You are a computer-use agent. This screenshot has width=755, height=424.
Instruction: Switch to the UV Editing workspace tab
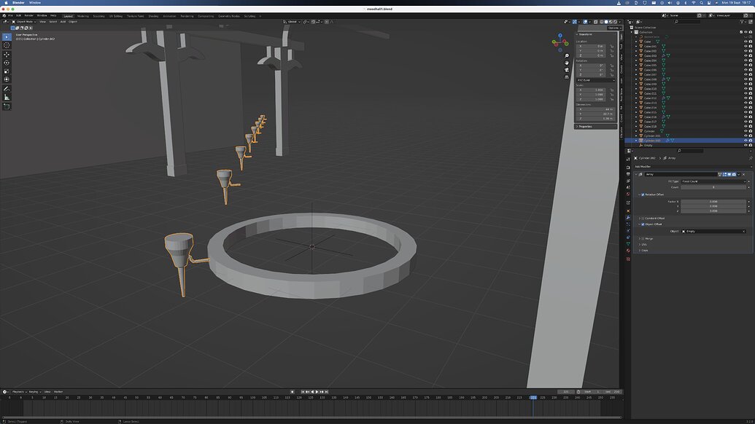[x=115, y=16]
